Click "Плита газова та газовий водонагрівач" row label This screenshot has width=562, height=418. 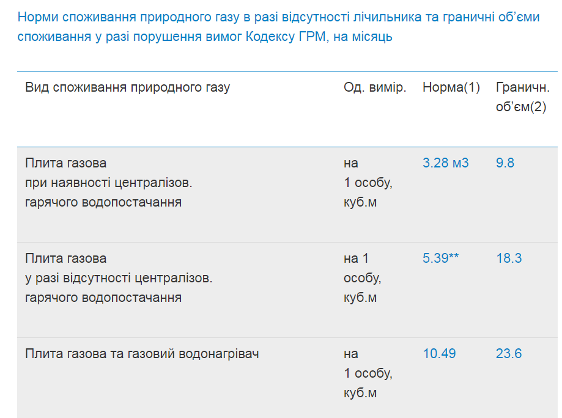[x=142, y=354]
